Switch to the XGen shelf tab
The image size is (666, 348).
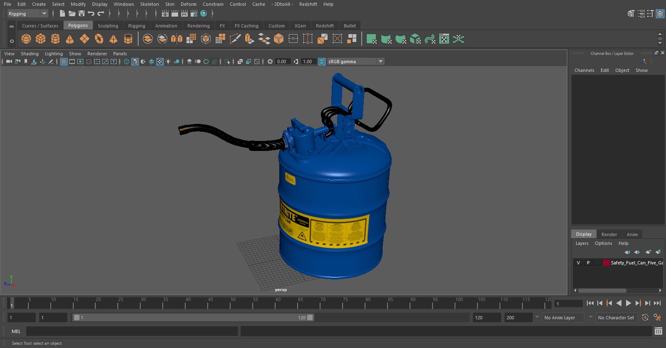click(300, 26)
